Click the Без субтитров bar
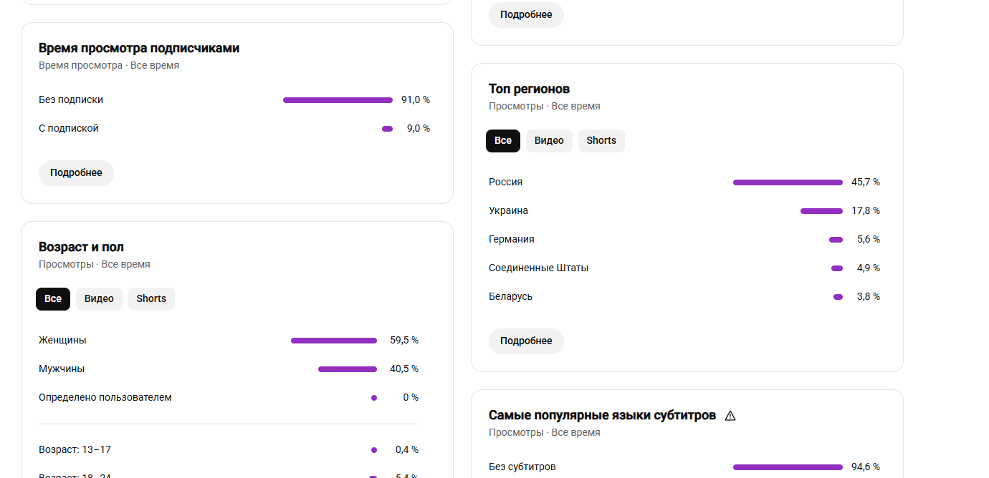Screen dimensions: 989x478 click(x=788, y=467)
